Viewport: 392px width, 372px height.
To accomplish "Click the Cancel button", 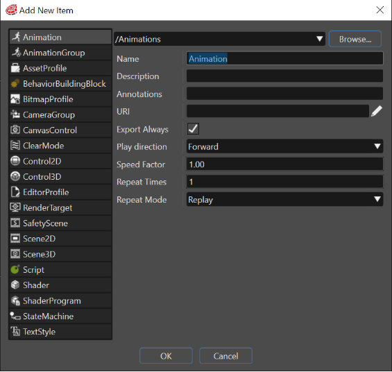I will [x=225, y=356].
